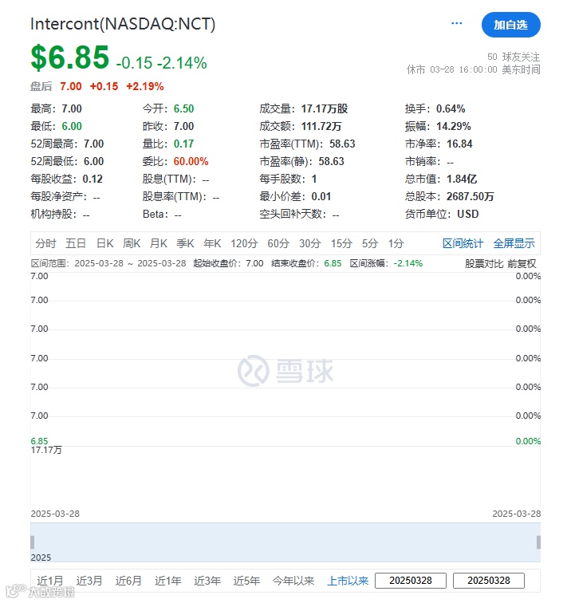Click the 成交量 17.17万股 value
The height and width of the screenshot is (603, 567).
click(x=325, y=108)
